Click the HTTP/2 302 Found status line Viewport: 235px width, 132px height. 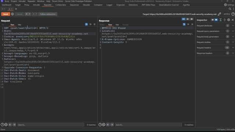pyautogui.click(x=113, y=28)
